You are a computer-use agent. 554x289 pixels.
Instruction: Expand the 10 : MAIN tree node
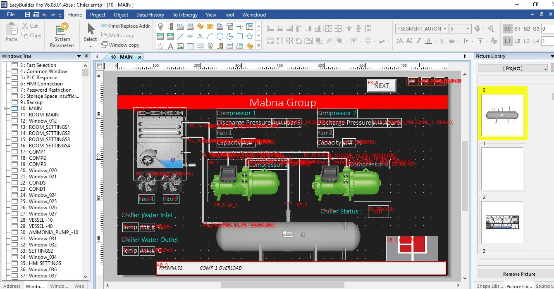point(6,108)
